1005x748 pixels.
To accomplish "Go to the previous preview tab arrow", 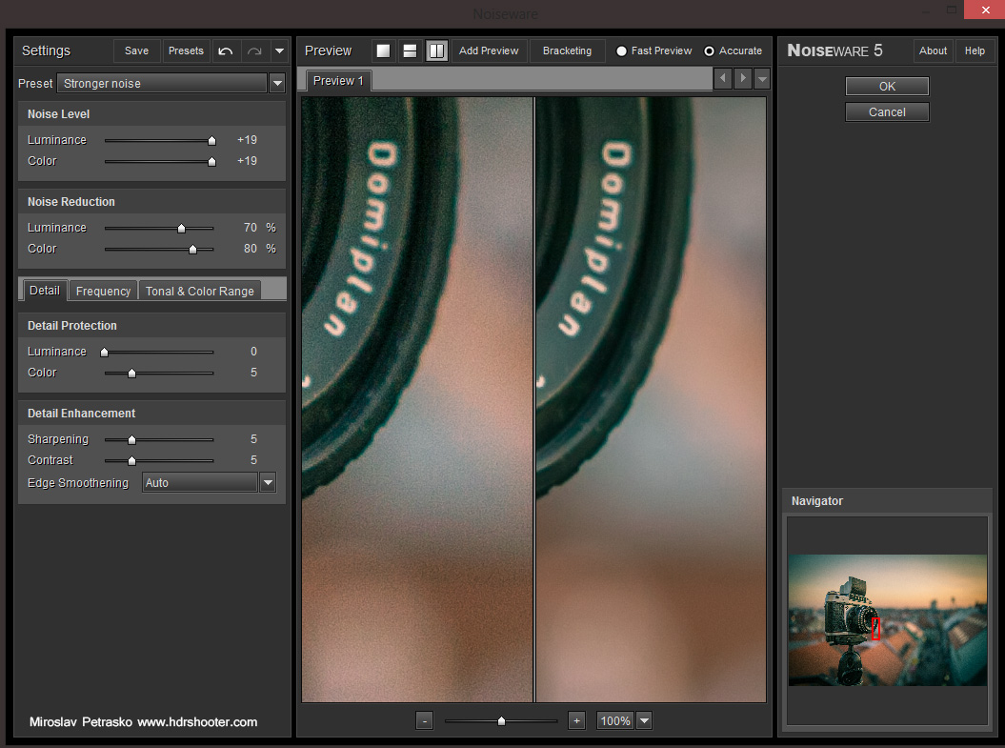I will pyautogui.click(x=722, y=78).
